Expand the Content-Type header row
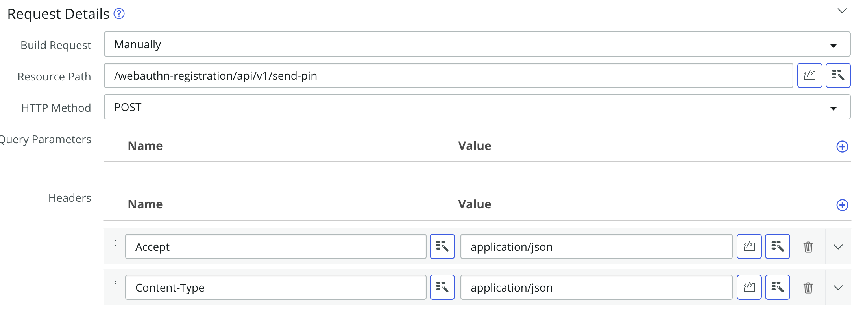The height and width of the screenshot is (321, 865). point(838,288)
